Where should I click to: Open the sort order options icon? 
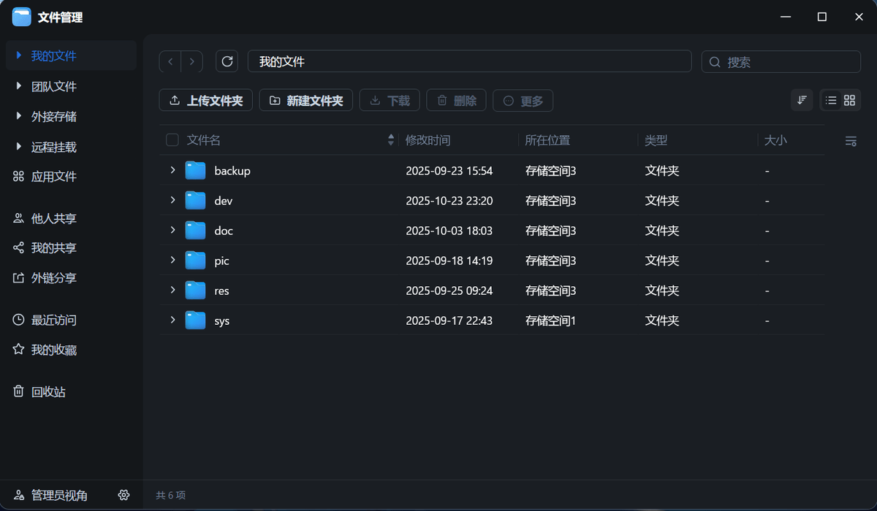[802, 100]
